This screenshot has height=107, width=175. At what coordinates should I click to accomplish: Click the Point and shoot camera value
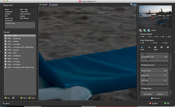click(x=25, y=14)
